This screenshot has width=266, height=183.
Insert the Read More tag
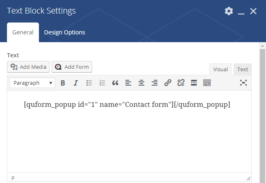click(194, 83)
